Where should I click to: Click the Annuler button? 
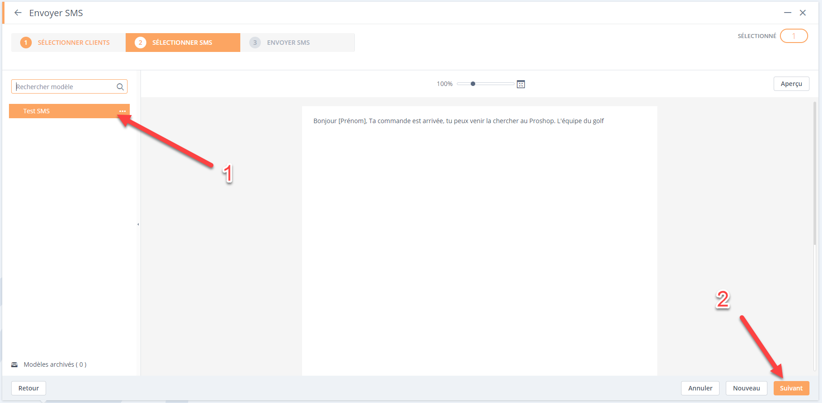tap(700, 388)
